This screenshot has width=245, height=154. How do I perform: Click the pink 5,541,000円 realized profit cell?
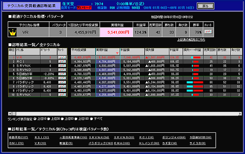click(x=116, y=32)
